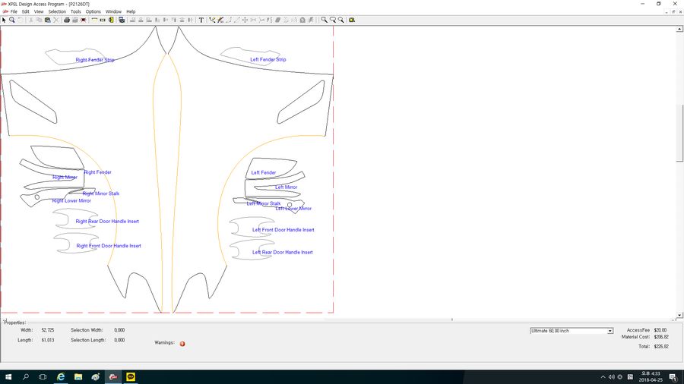684x384 pixels.
Task: Open the View menu
Action: pos(39,11)
